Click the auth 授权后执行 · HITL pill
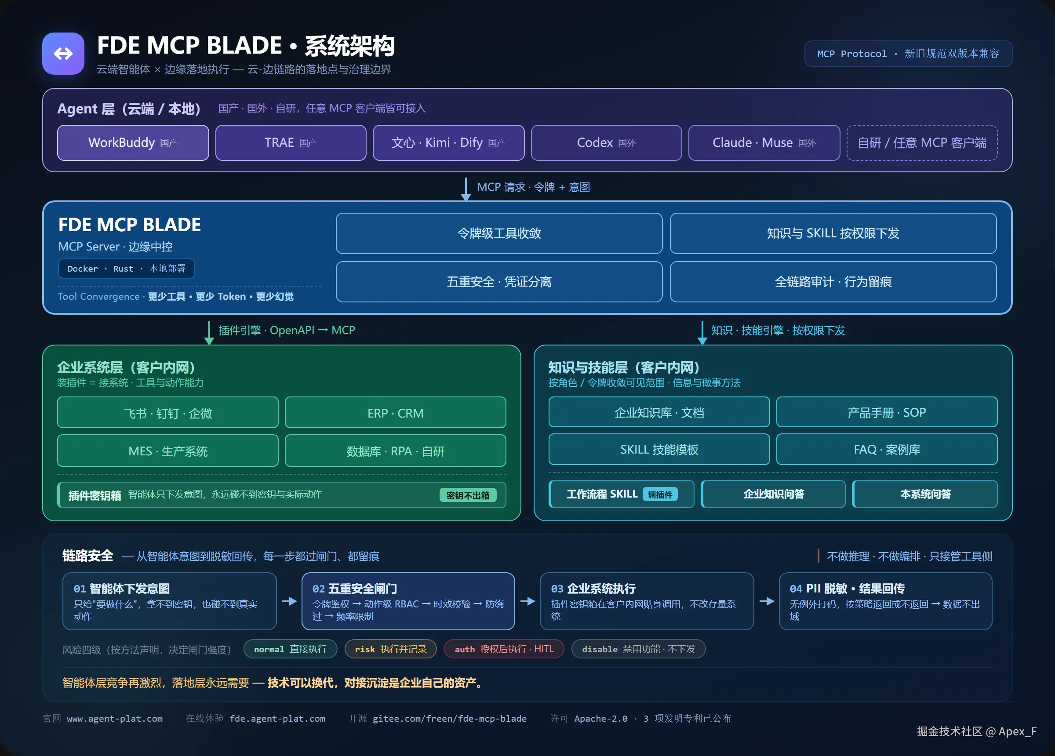The height and width of the screenshot is (756, 1055). (504, 649)
